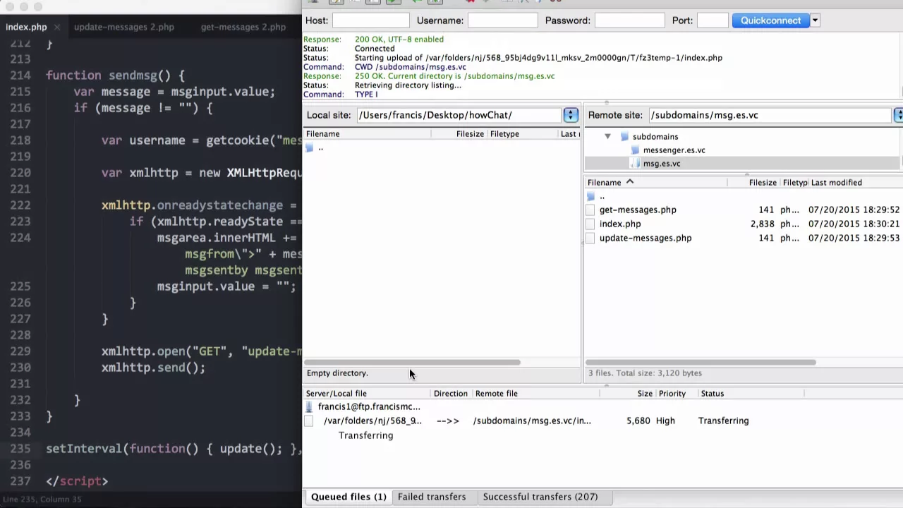Click the Port input field
This screenshot has height=508, width=903.
click(713, 20)
